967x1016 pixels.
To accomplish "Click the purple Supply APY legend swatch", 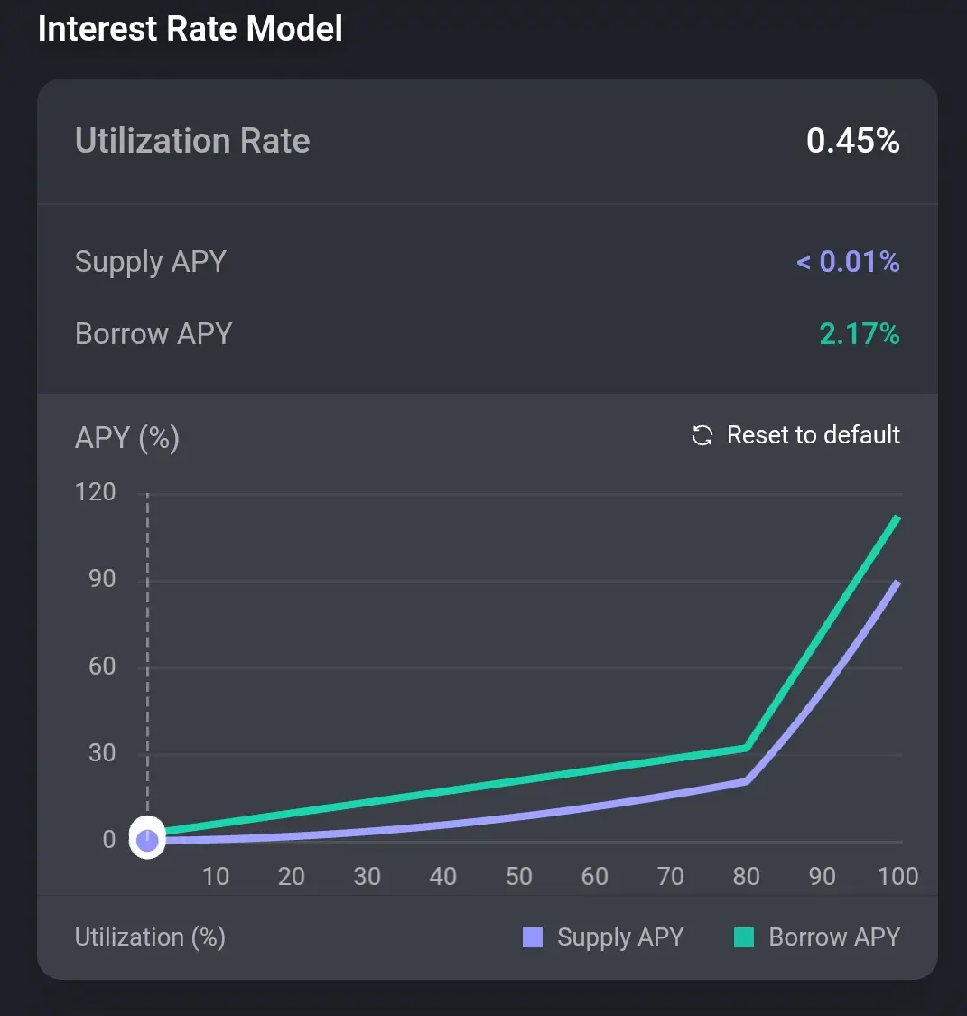I will (533, 937).
